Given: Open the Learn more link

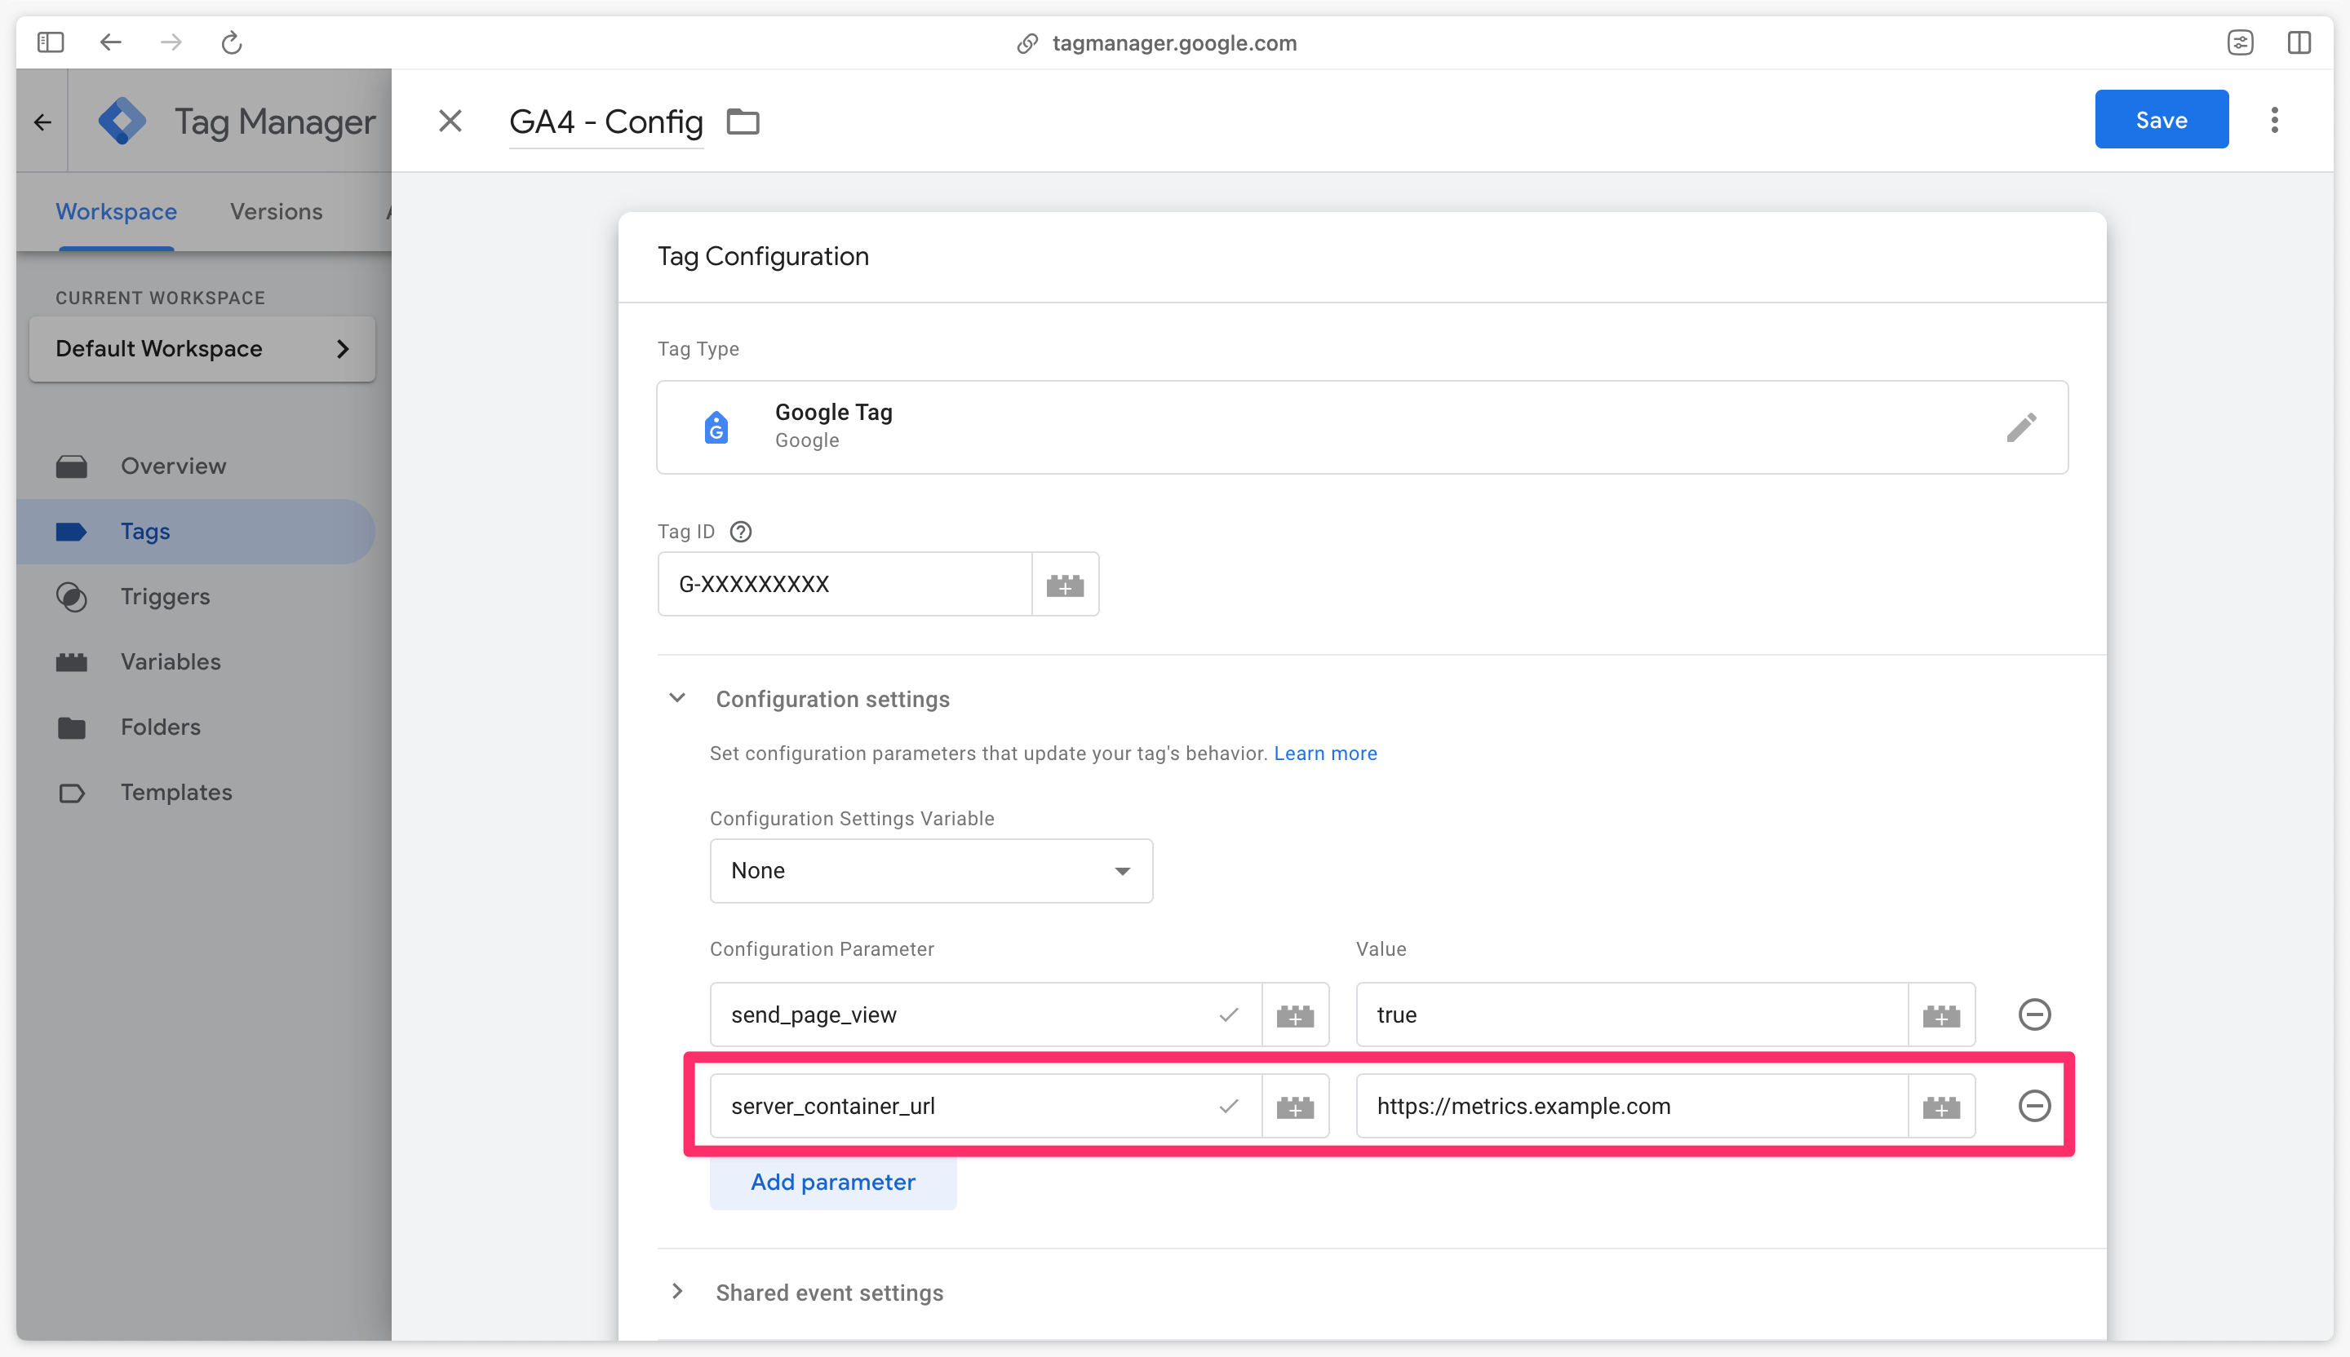Looking at the screenshot, I should coord(1325,753).
